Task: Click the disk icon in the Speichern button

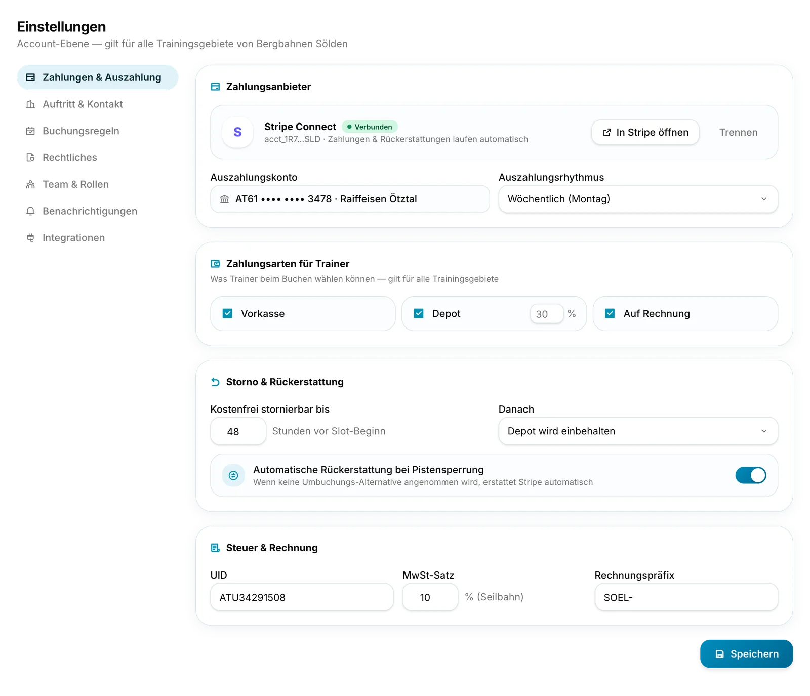Action: pos(719,654)
